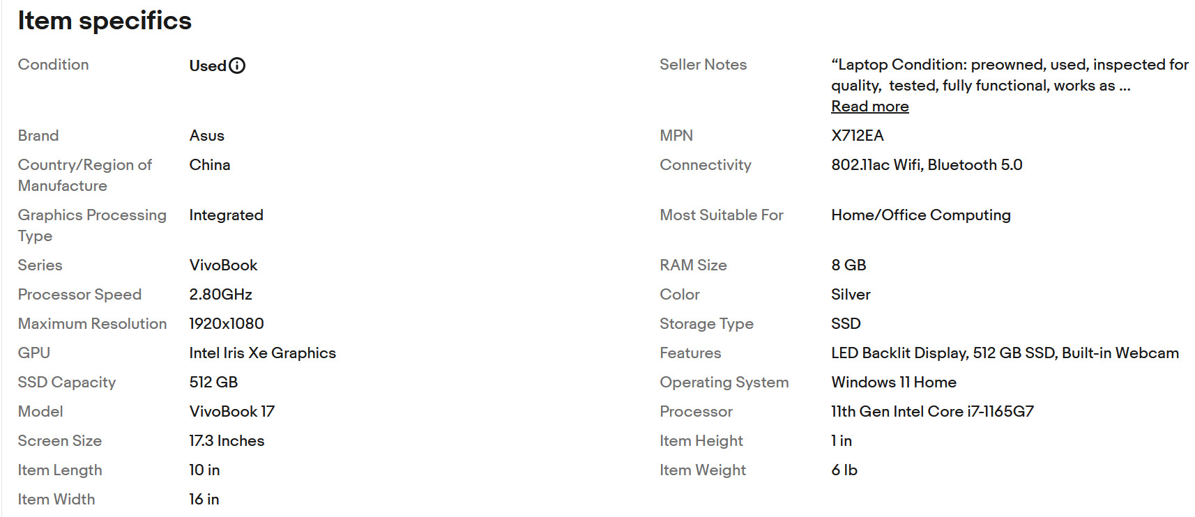This screenshot has width=1195, height=517.
Task: Click the VivoBook 17 model value
Action: (232, 412)
